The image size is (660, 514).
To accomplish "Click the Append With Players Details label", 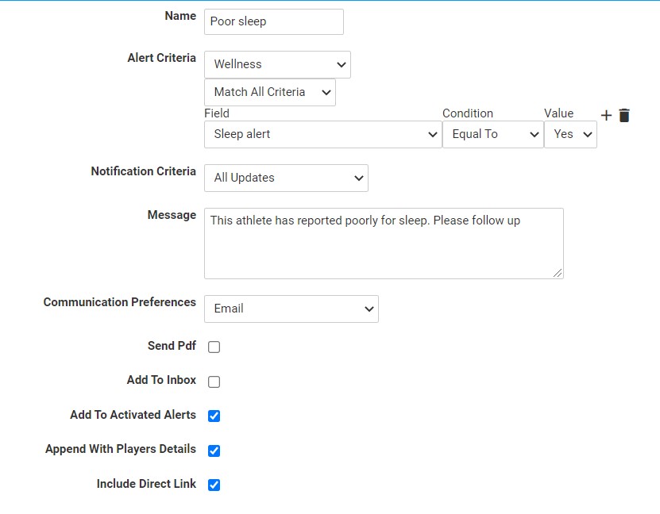I will pyautogui.click(x=121, y=449).
